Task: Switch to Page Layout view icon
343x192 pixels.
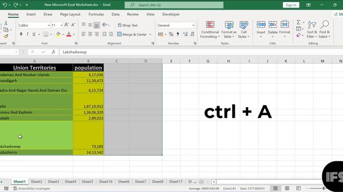Action: click(287, 188)
